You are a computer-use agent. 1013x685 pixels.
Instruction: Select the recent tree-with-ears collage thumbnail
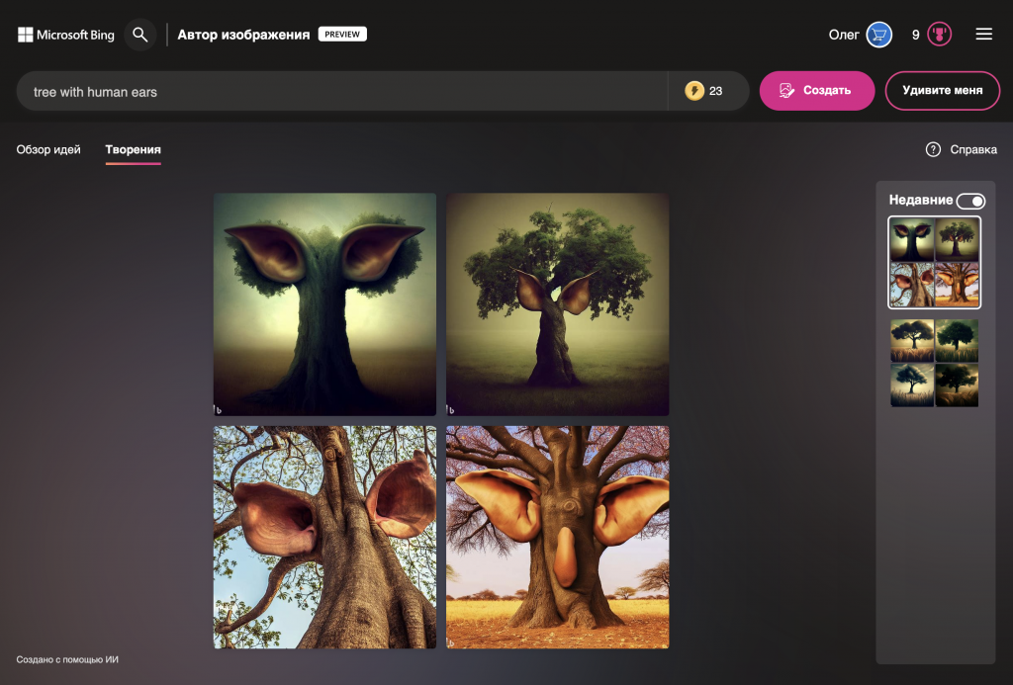[x=934, y=262]
